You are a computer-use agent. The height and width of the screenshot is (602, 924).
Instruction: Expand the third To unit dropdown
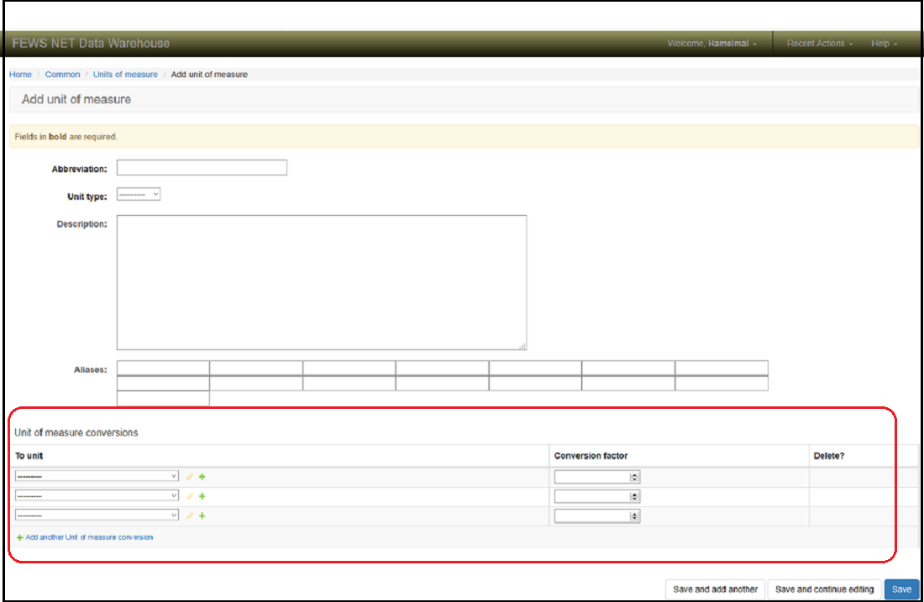(97, 515)
